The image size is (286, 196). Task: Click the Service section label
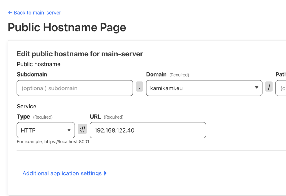[27, 107]
